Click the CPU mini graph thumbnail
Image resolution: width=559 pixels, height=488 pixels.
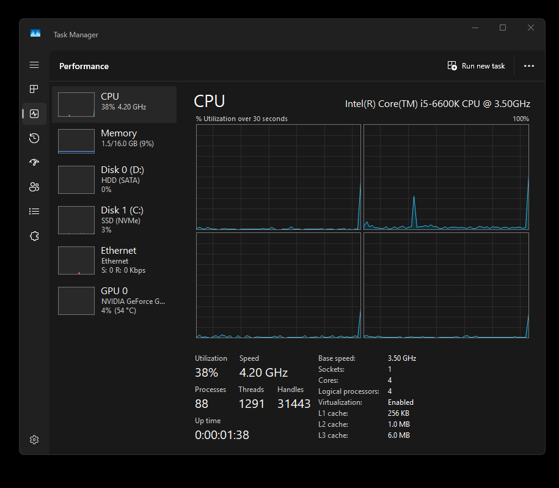coord(76,105)
